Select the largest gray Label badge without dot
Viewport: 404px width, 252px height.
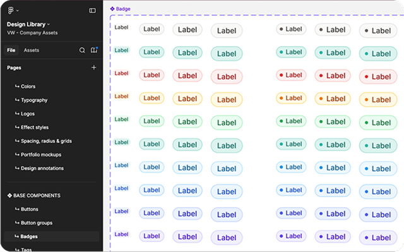click(227, 31)
